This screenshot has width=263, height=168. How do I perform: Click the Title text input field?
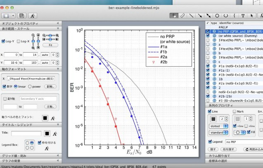[x=26, y=134]
